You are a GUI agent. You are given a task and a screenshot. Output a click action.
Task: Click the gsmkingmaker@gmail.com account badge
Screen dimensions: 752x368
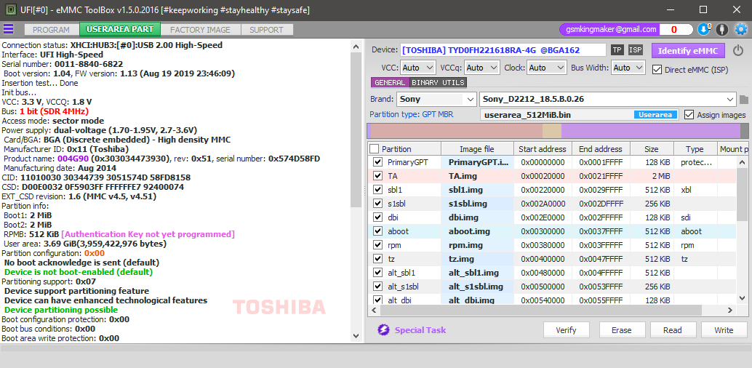(609, 29)
